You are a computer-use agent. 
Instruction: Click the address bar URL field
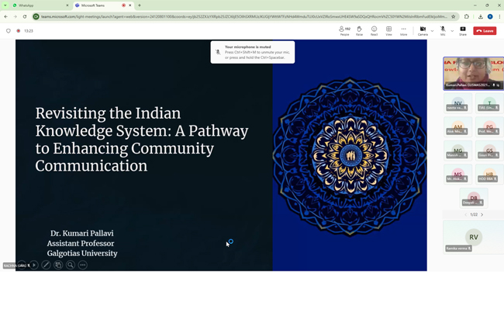(x=244, y=17)
